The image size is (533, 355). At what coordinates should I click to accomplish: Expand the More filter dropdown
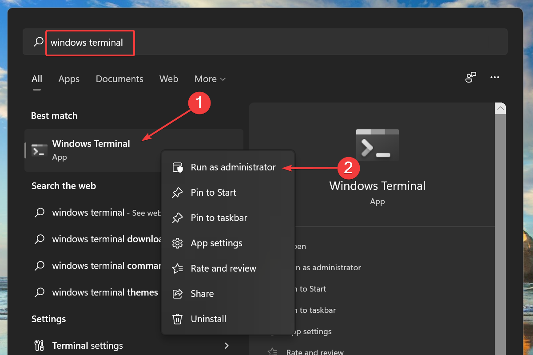(x=210, y=79)
